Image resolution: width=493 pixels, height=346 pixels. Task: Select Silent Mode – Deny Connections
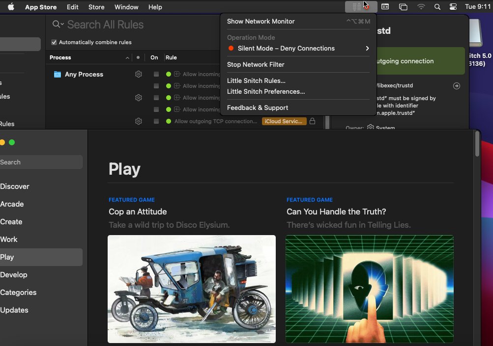click(x=298, y=49)
